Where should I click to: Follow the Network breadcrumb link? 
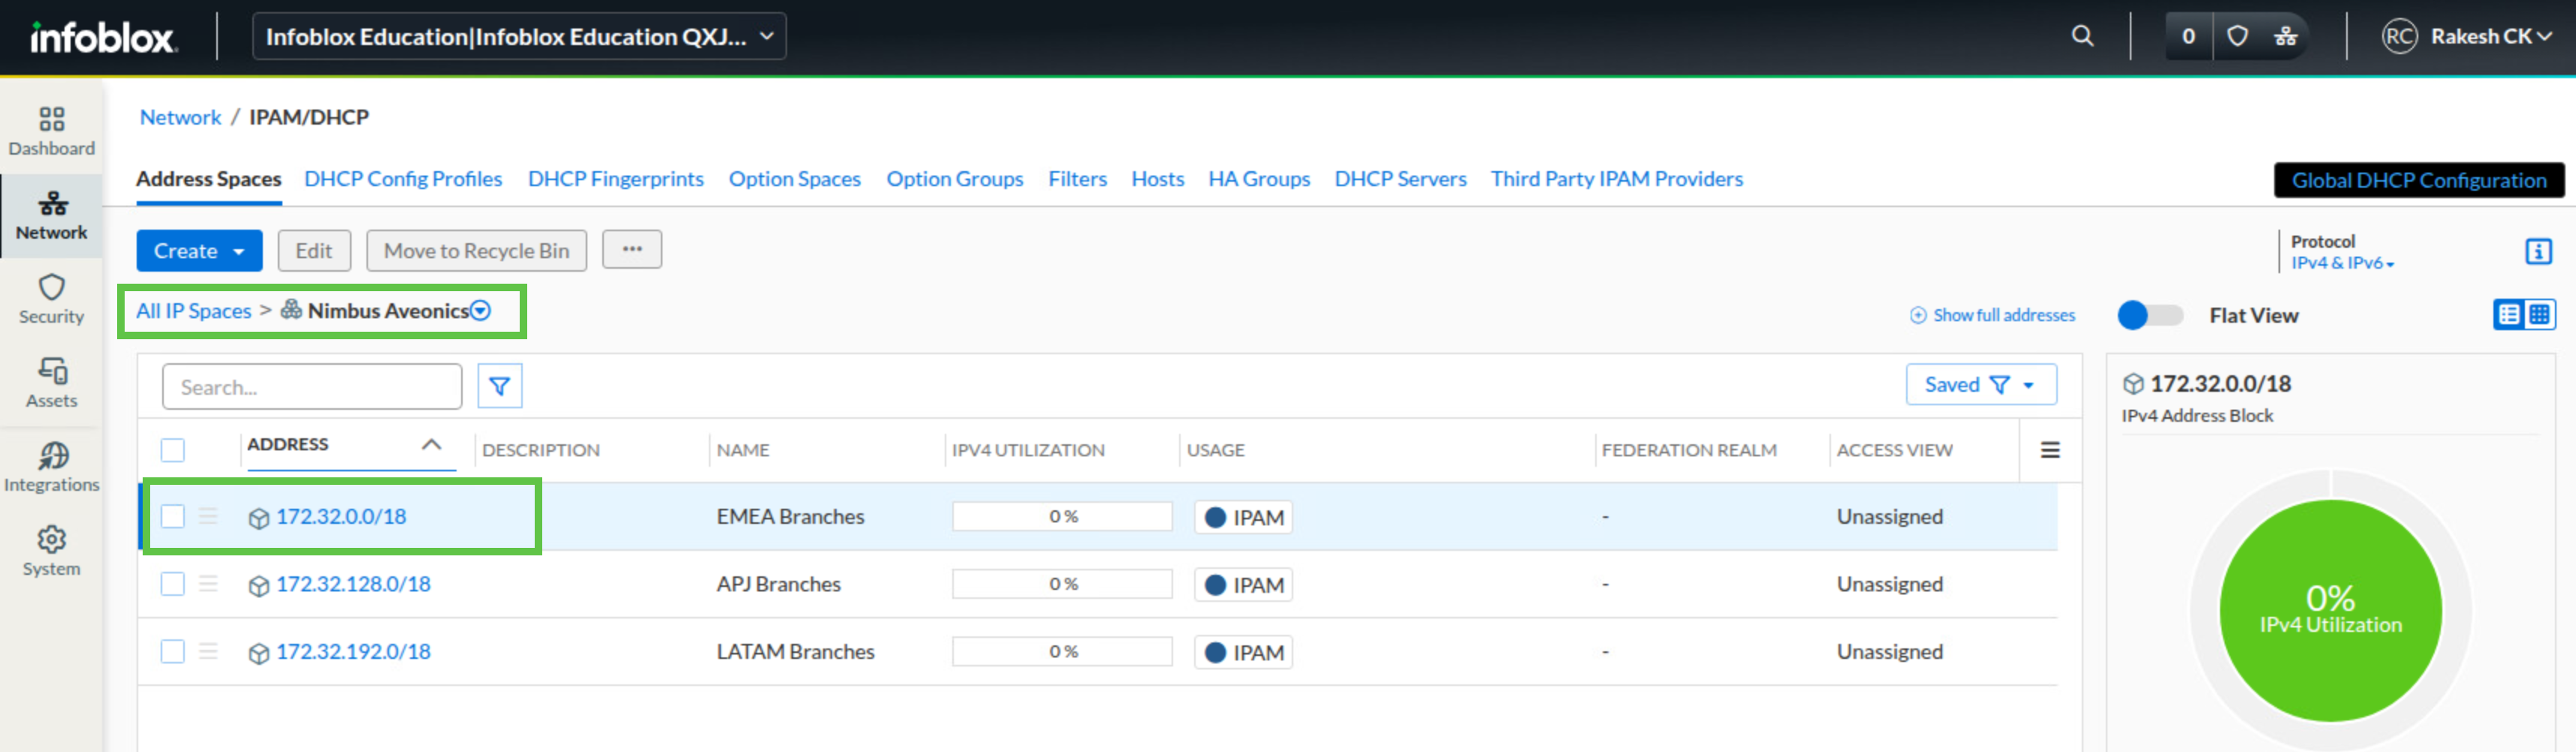point(180,117)
